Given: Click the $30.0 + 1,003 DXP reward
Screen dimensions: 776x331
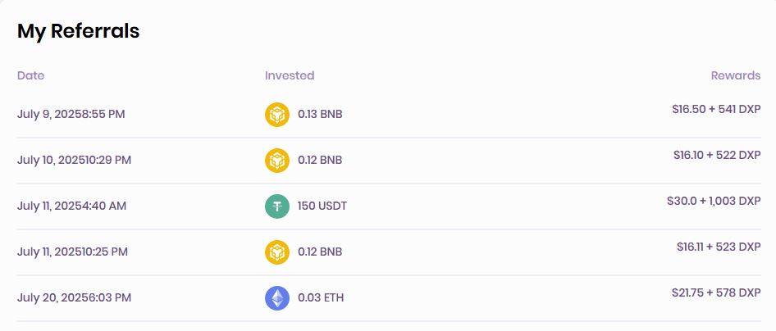Looking at the screenshot, I should (714, 201).
